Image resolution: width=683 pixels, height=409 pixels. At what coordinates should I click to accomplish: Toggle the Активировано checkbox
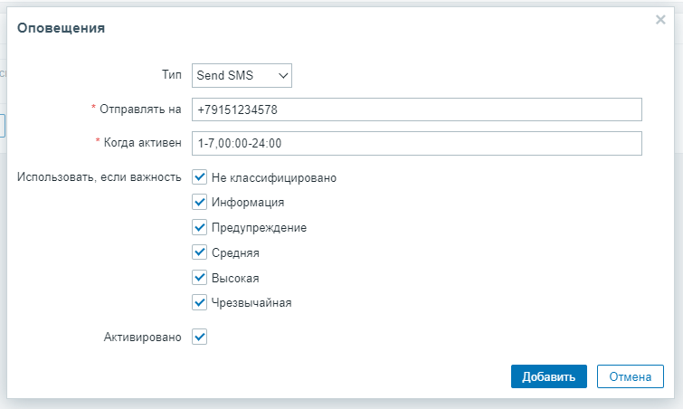click(x=200, y=337)
